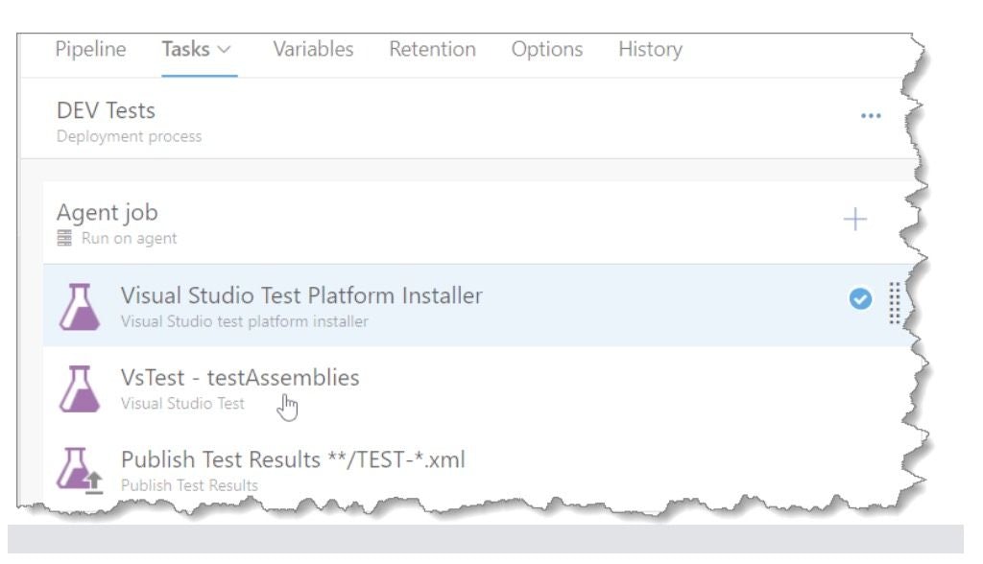Open the History tab
The width and height of the screenshot is (983, 564).
coord(649,49)
